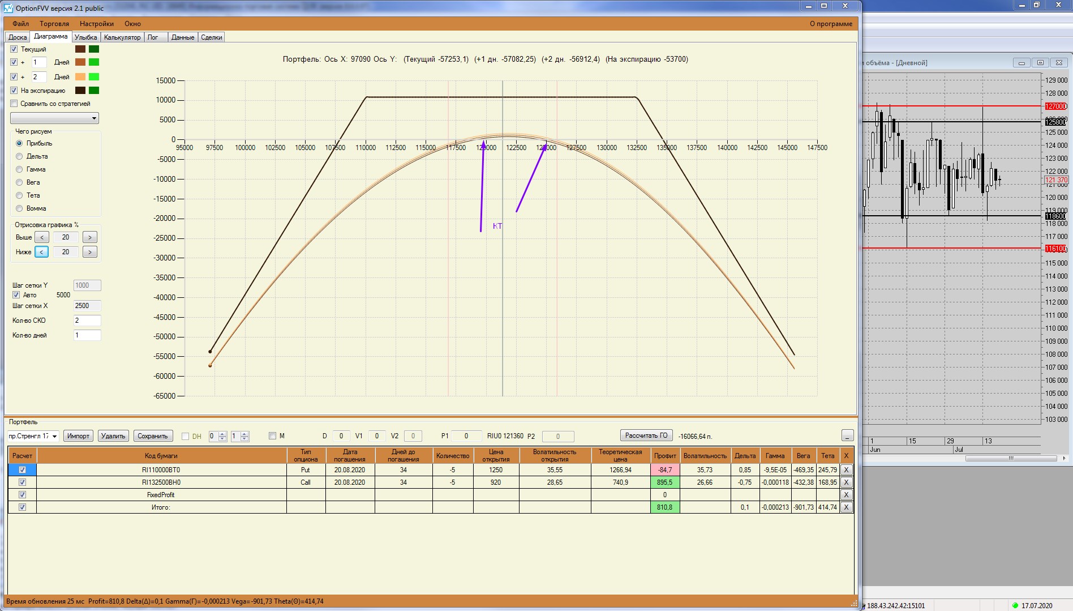Click the first DH spinner showing 0

tap(218, 436)
